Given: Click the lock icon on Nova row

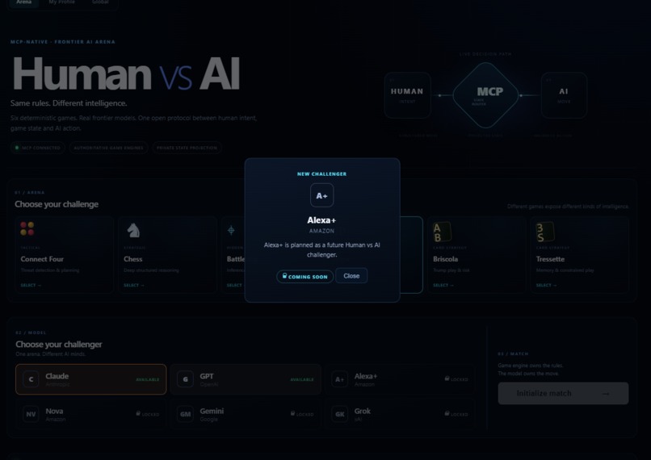Looking at the screenshot, I should click(x=138, y=413).
